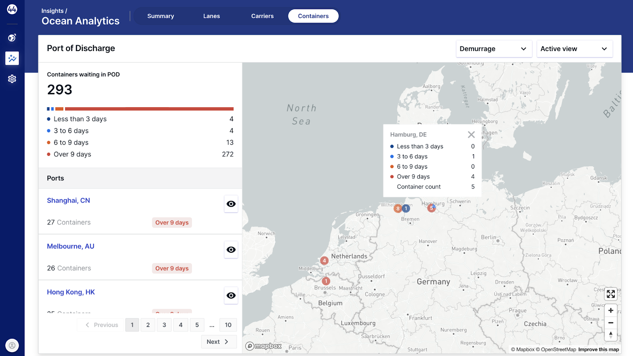Open the settings gear in sidebar

[x=12, y=79]
